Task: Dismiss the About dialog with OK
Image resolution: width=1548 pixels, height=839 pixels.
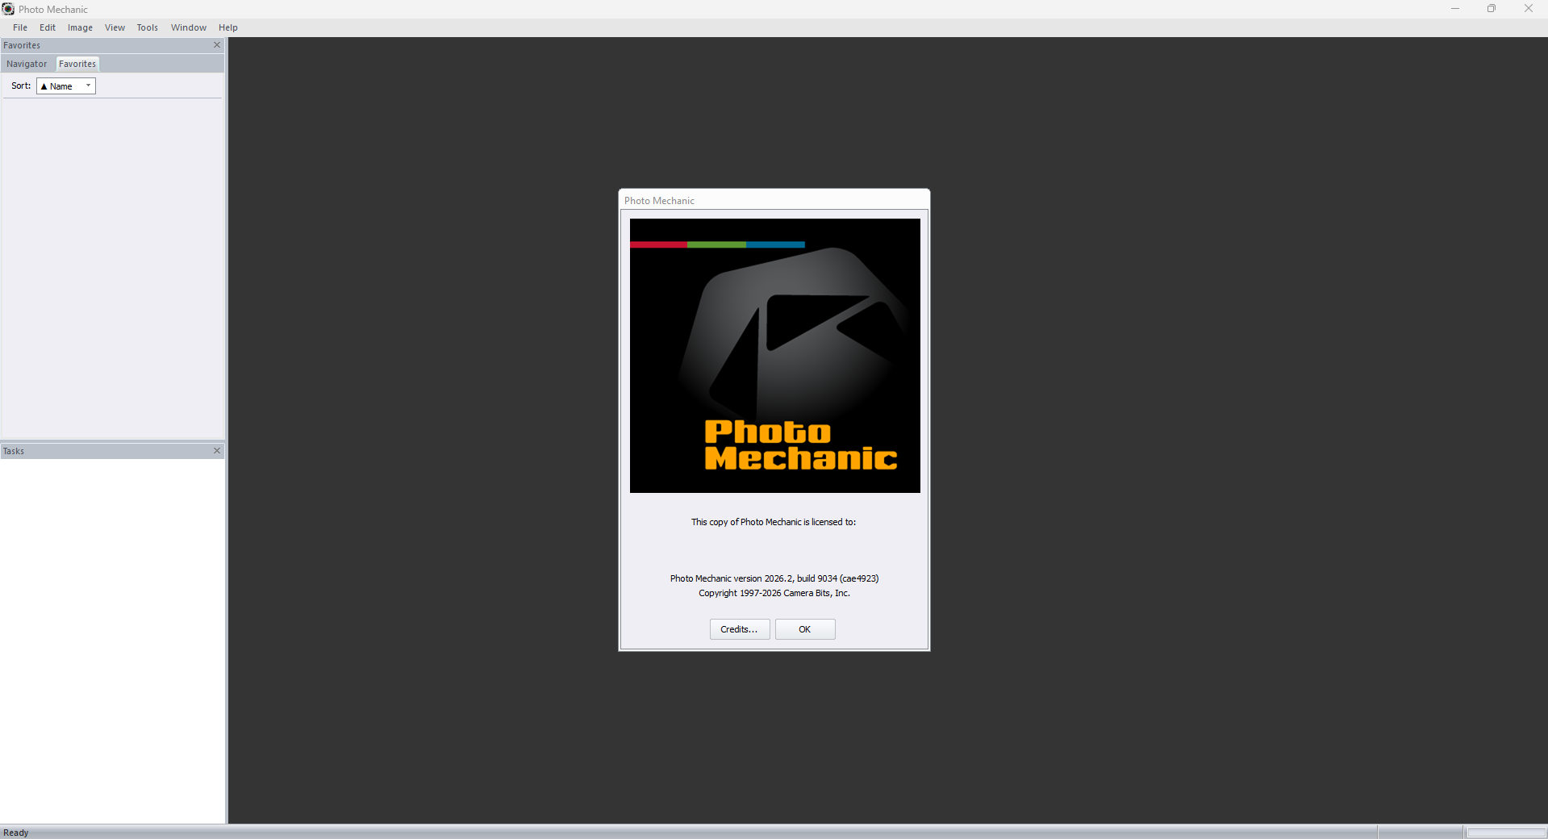Action: coord(805,629)
